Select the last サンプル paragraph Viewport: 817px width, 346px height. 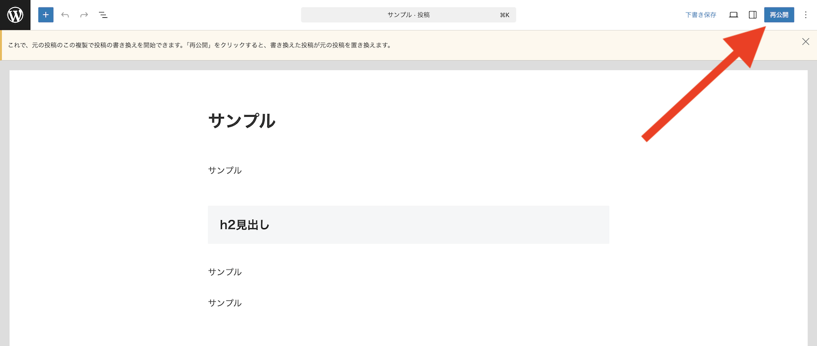225,303
